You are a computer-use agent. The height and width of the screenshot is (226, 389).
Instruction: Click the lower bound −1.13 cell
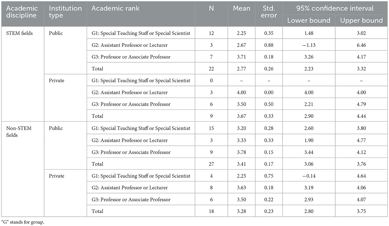tap(309, 45)
